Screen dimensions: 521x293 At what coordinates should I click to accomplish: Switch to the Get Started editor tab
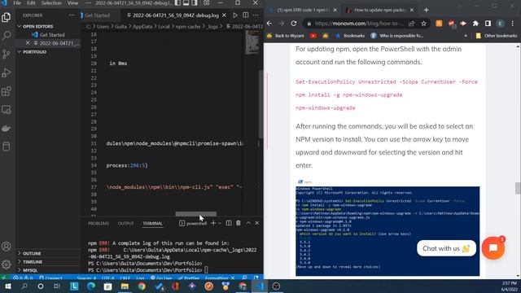point(98,15)
